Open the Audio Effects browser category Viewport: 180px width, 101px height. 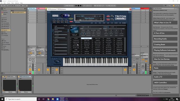coord(6,25)
